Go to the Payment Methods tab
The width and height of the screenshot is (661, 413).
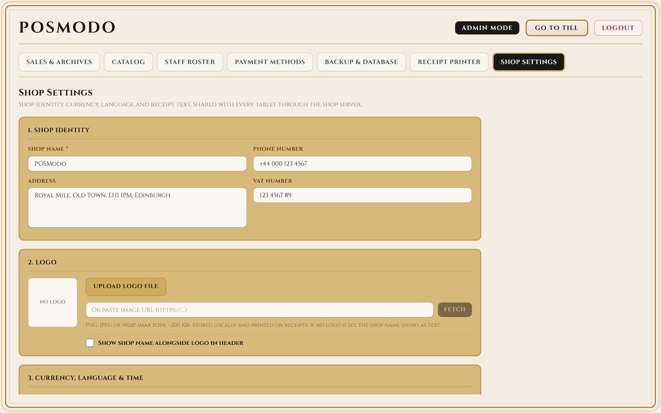click(270, 62)
